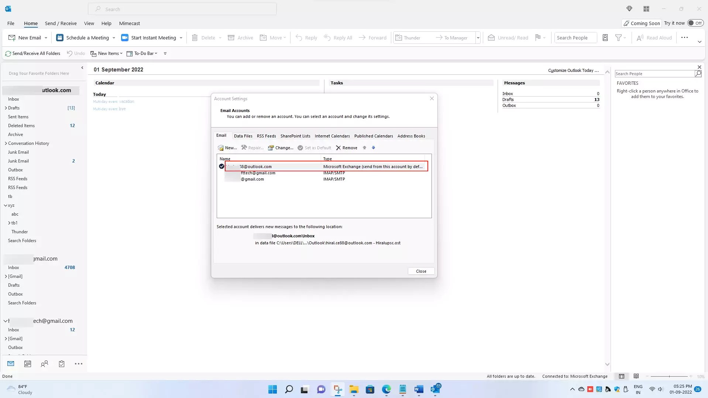This screenshot has height=398, width=708.
Task: Click the Archive icon in the ribbon
Action: [231, 37]
